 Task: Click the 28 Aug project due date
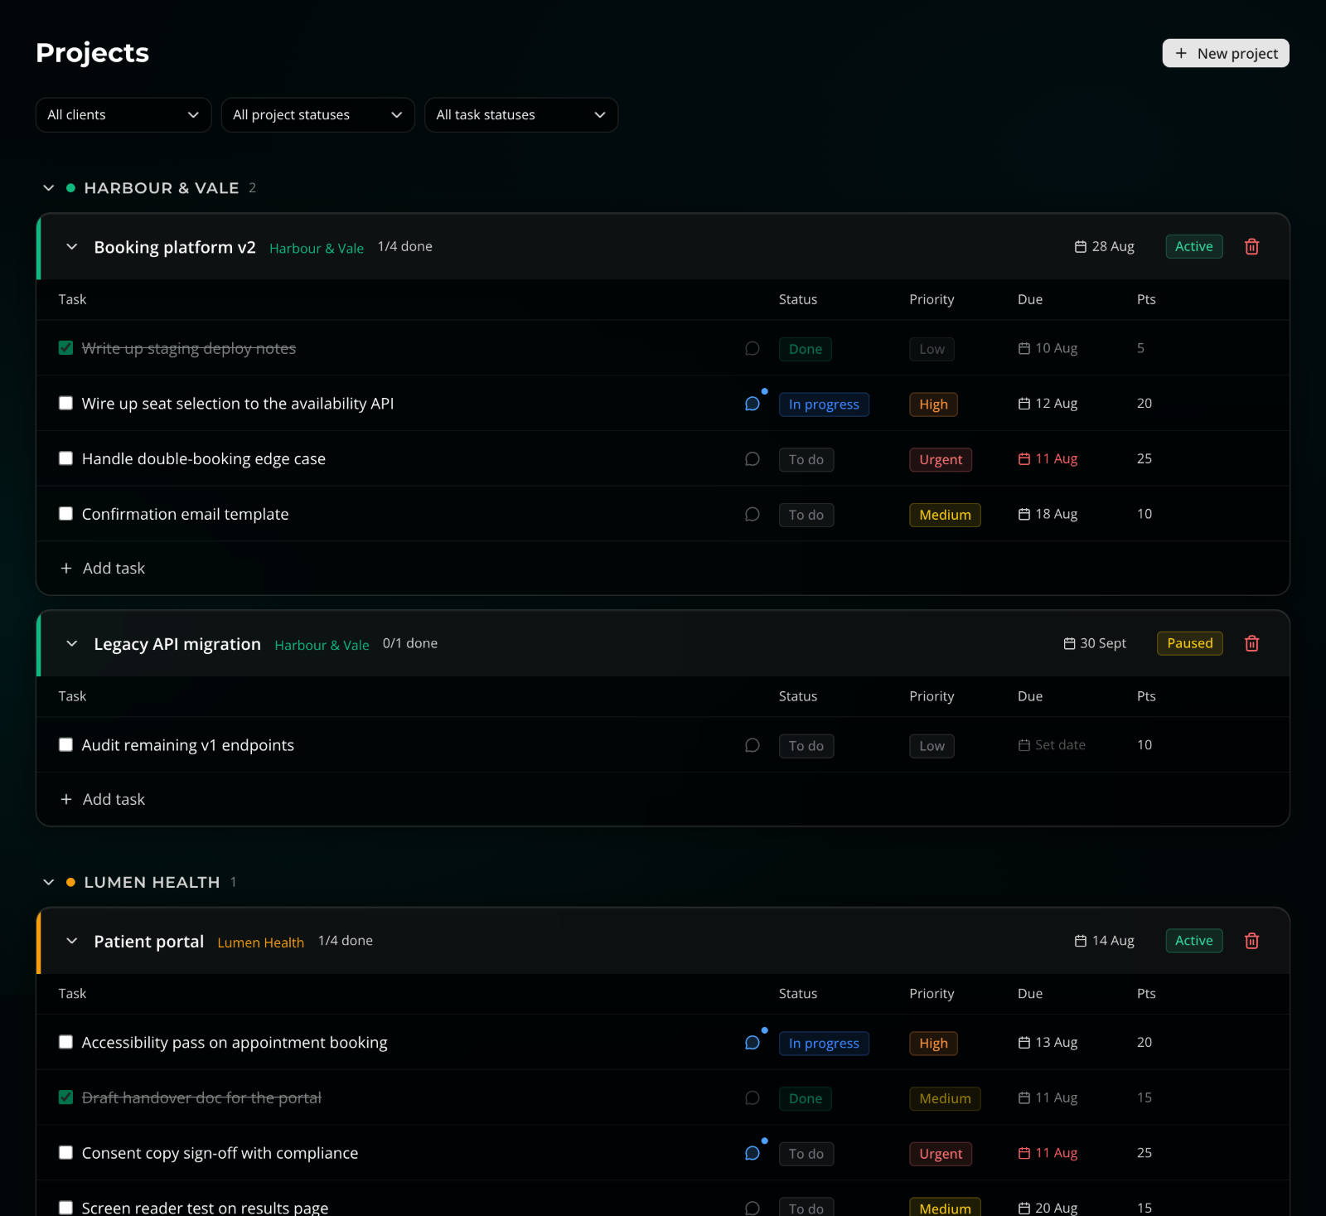coord(1105,247)
